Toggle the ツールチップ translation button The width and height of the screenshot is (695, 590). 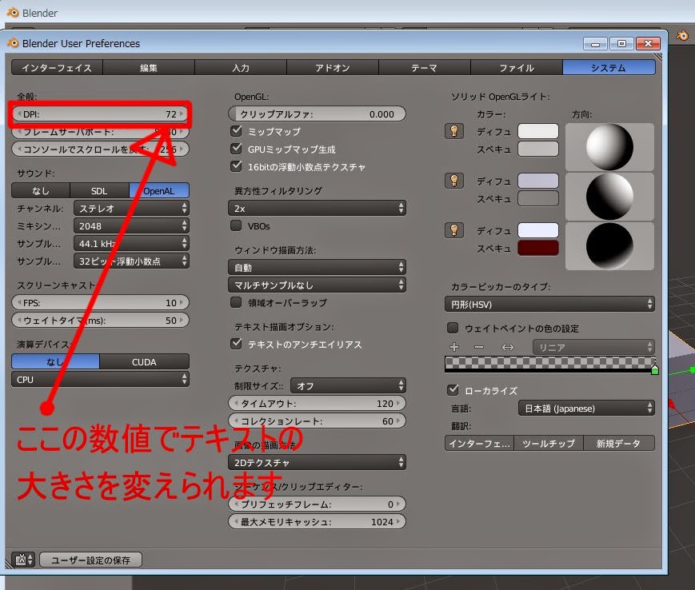pos(549,444)
